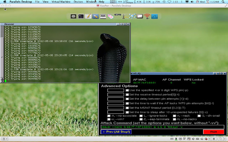Viewport: 228px width, 142px height.
Task: Open the gear configure icon in status bar
Action: click(x=214, y=139)
